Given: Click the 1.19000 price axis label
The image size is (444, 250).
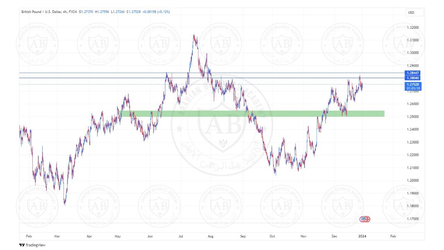Looking at the screenshot, I should (412, 193).
